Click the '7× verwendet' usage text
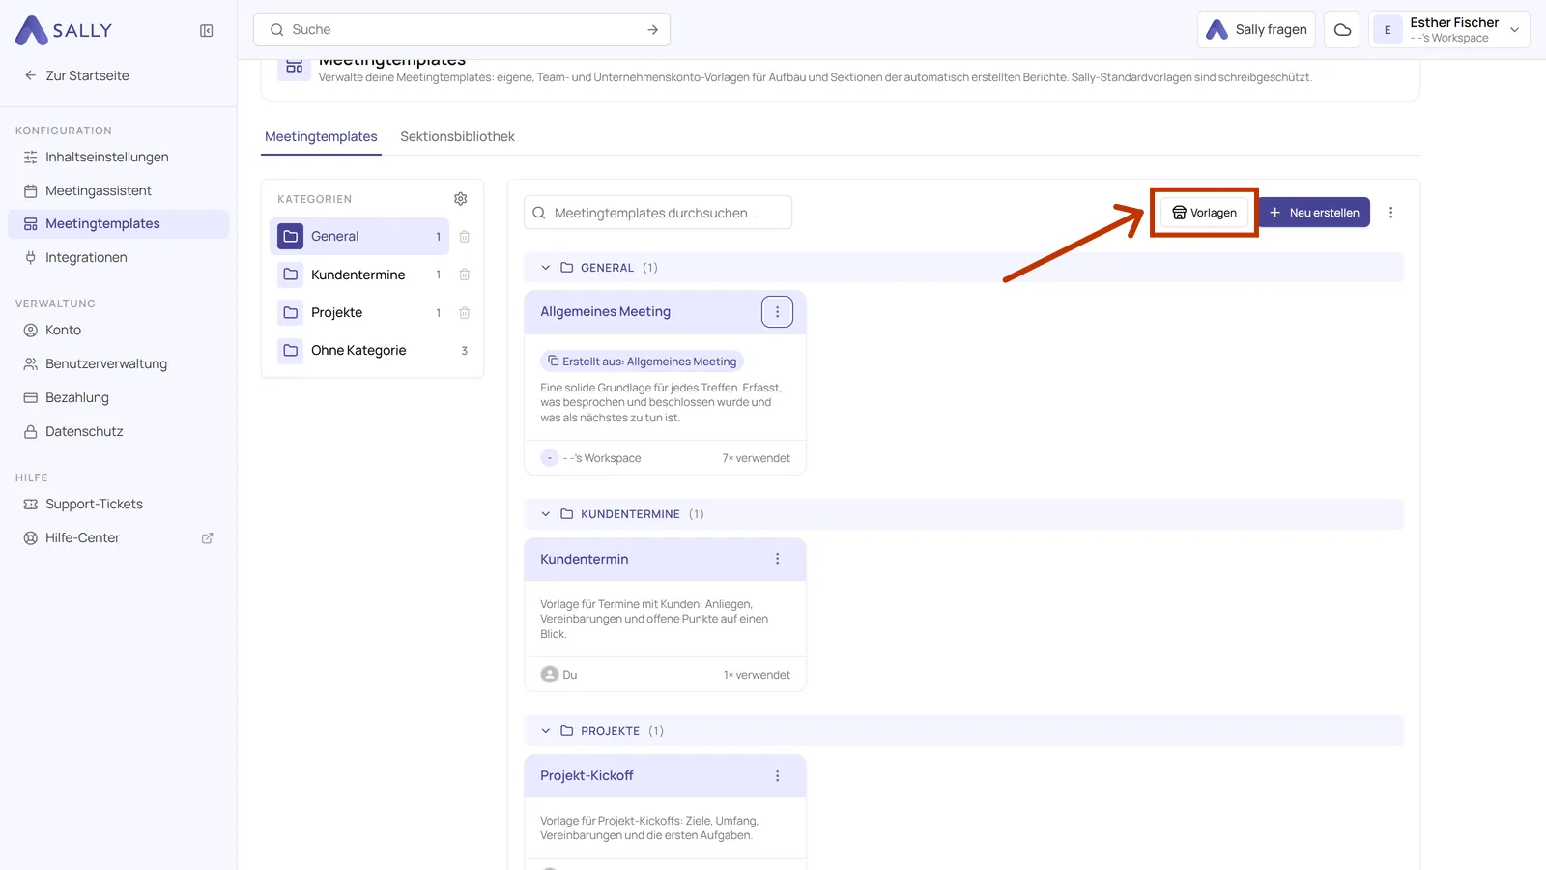 click(757, 458)
